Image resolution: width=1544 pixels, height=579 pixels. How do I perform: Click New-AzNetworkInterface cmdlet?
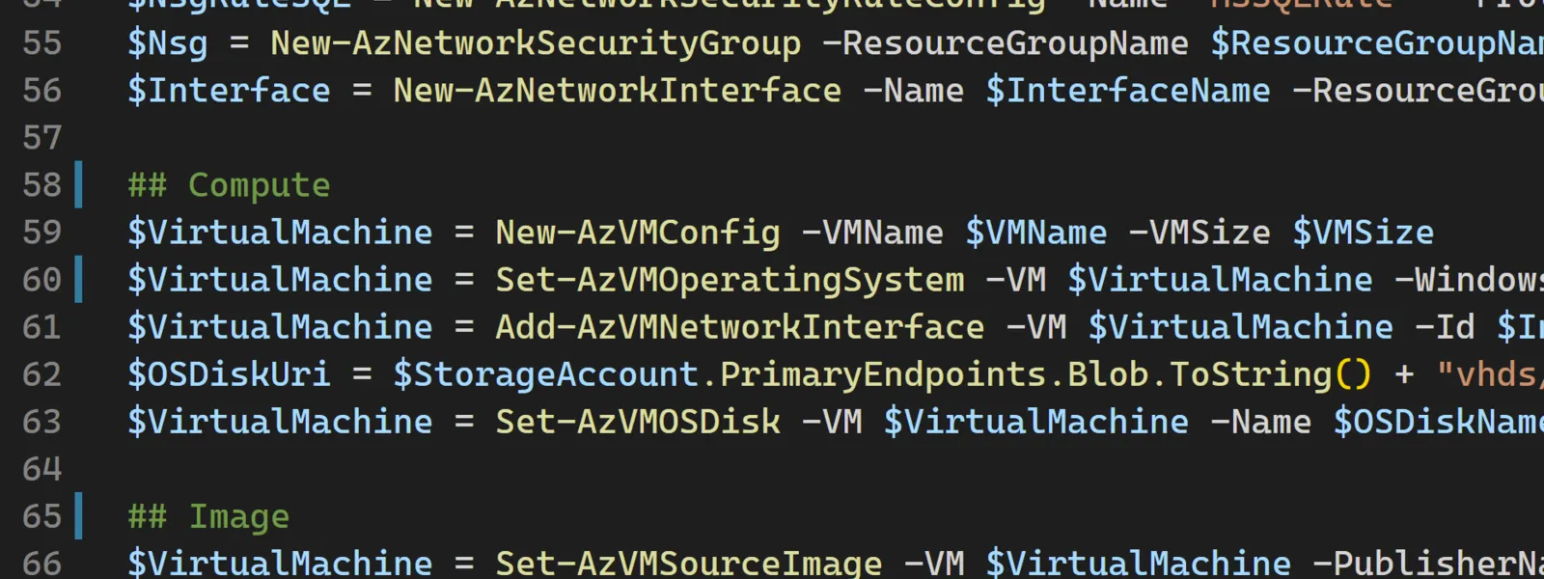tap(618, 91)
